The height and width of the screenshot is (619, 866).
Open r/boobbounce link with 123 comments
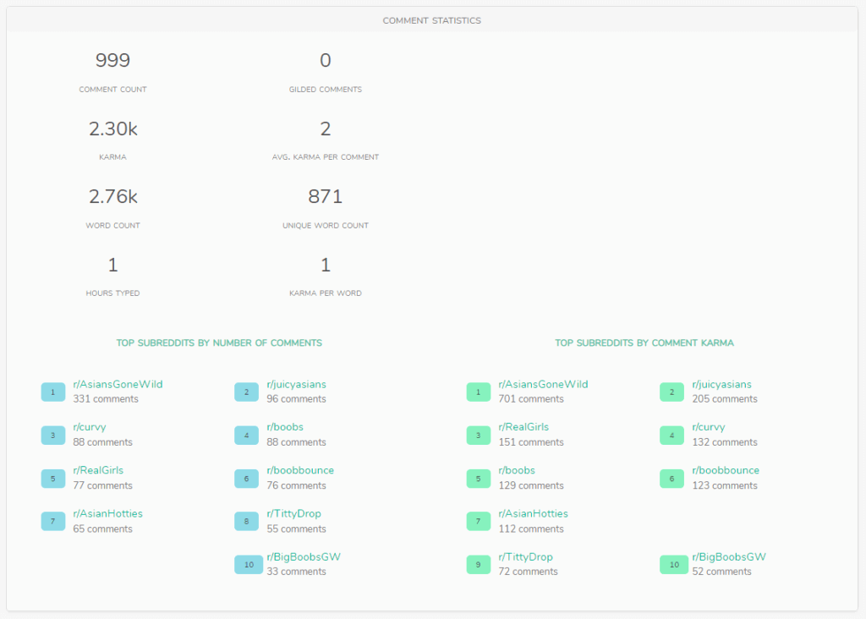726,470
